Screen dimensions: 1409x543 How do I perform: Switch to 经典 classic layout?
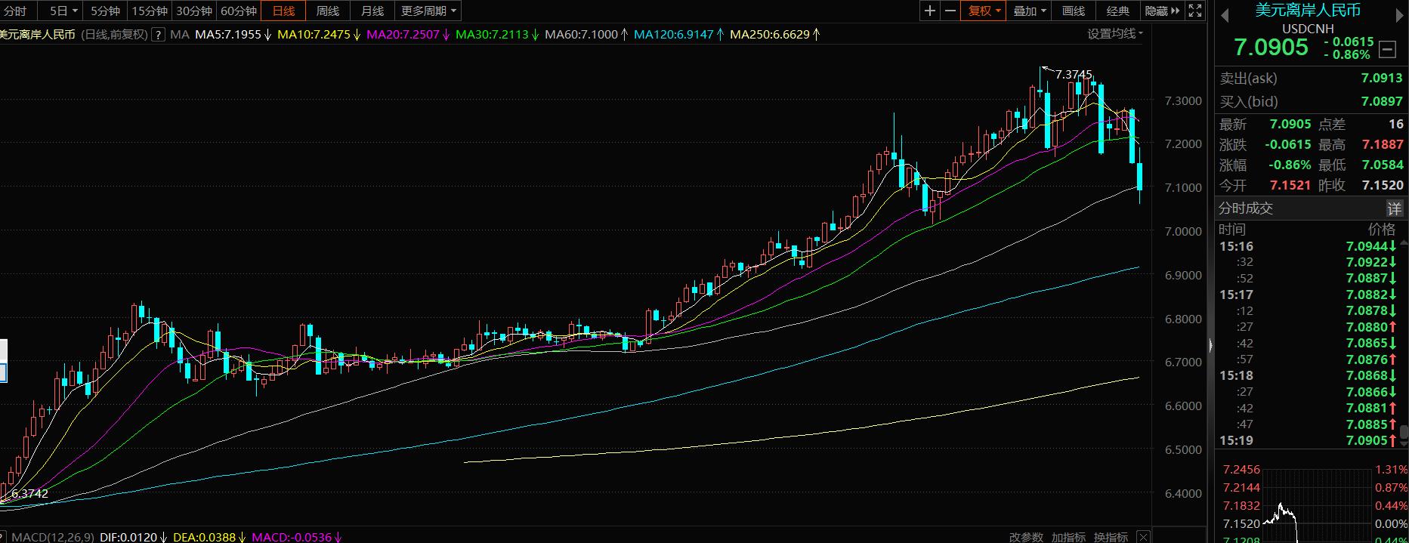1118,11
